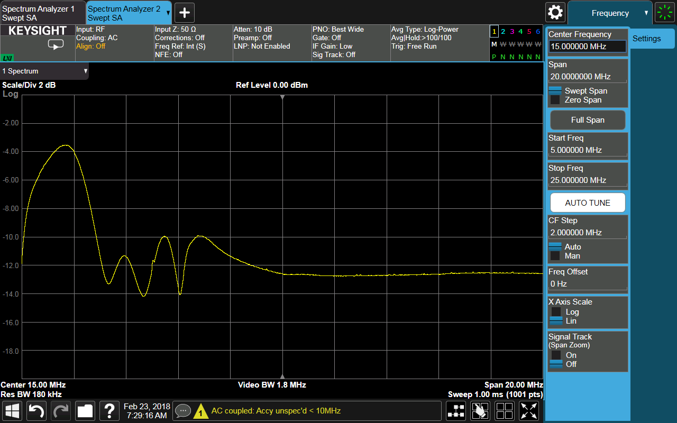Open the message speech bubble icon

[x=183, y=411]
